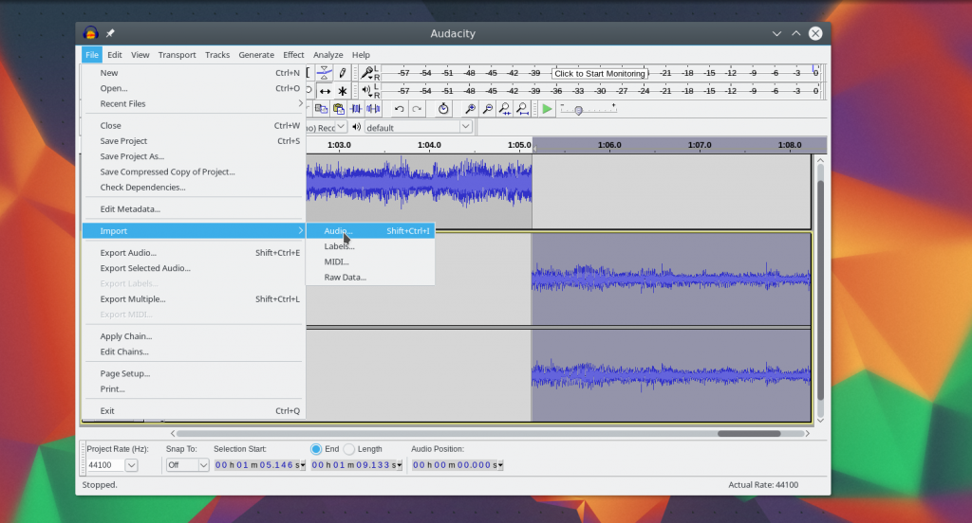The height and width of the screenshot is (523, 972).
Task: Open the Effect menu
Action: pyautogui.click(x=293, y=55)
